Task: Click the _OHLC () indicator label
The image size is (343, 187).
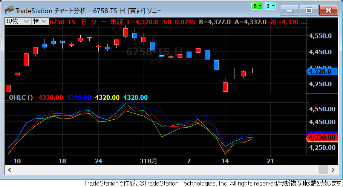Action: (20, 97)
